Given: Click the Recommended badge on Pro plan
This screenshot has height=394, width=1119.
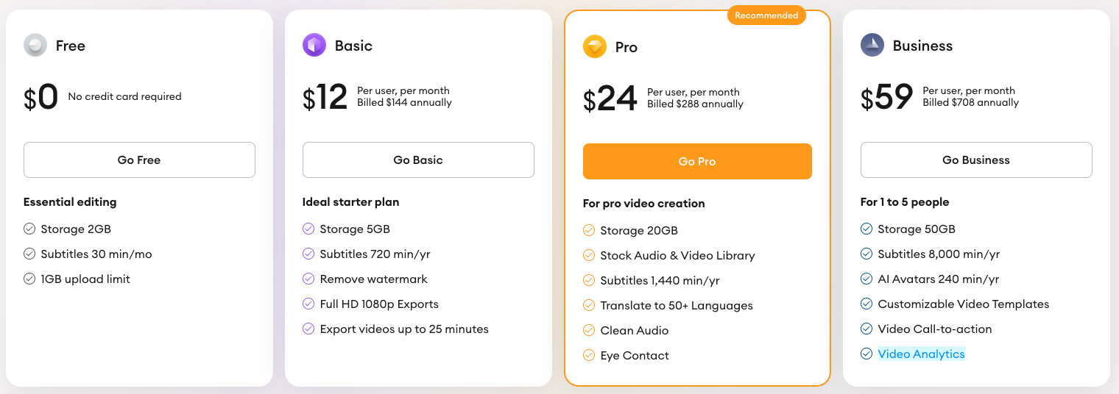Looking at the screenshot, I should tap(766, 15).
